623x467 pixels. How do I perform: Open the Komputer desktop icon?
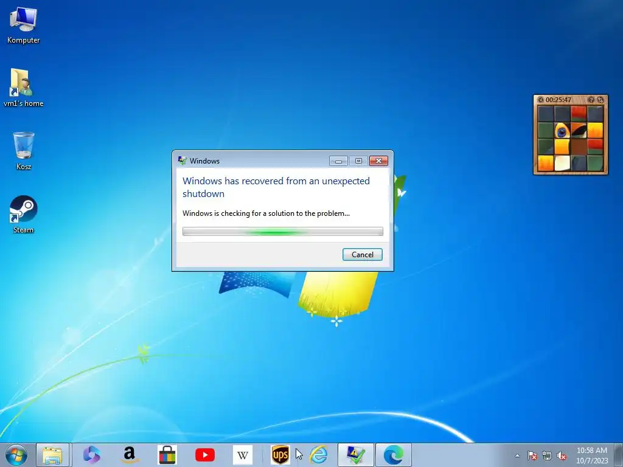(23, 24)
